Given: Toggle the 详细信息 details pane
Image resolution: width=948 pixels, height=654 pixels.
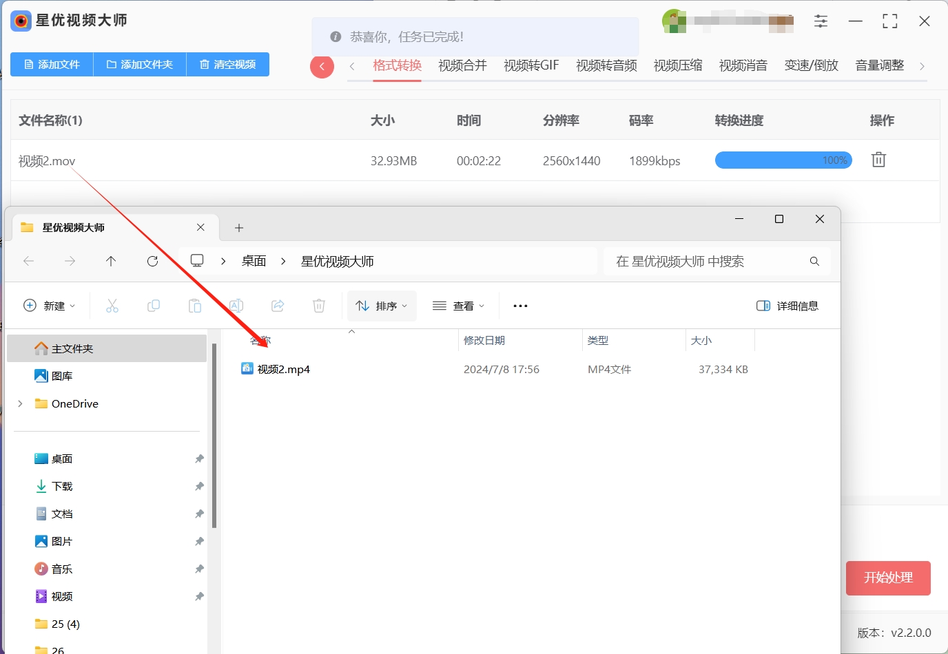Looking at the screenshot, I should tap(787, 306).
